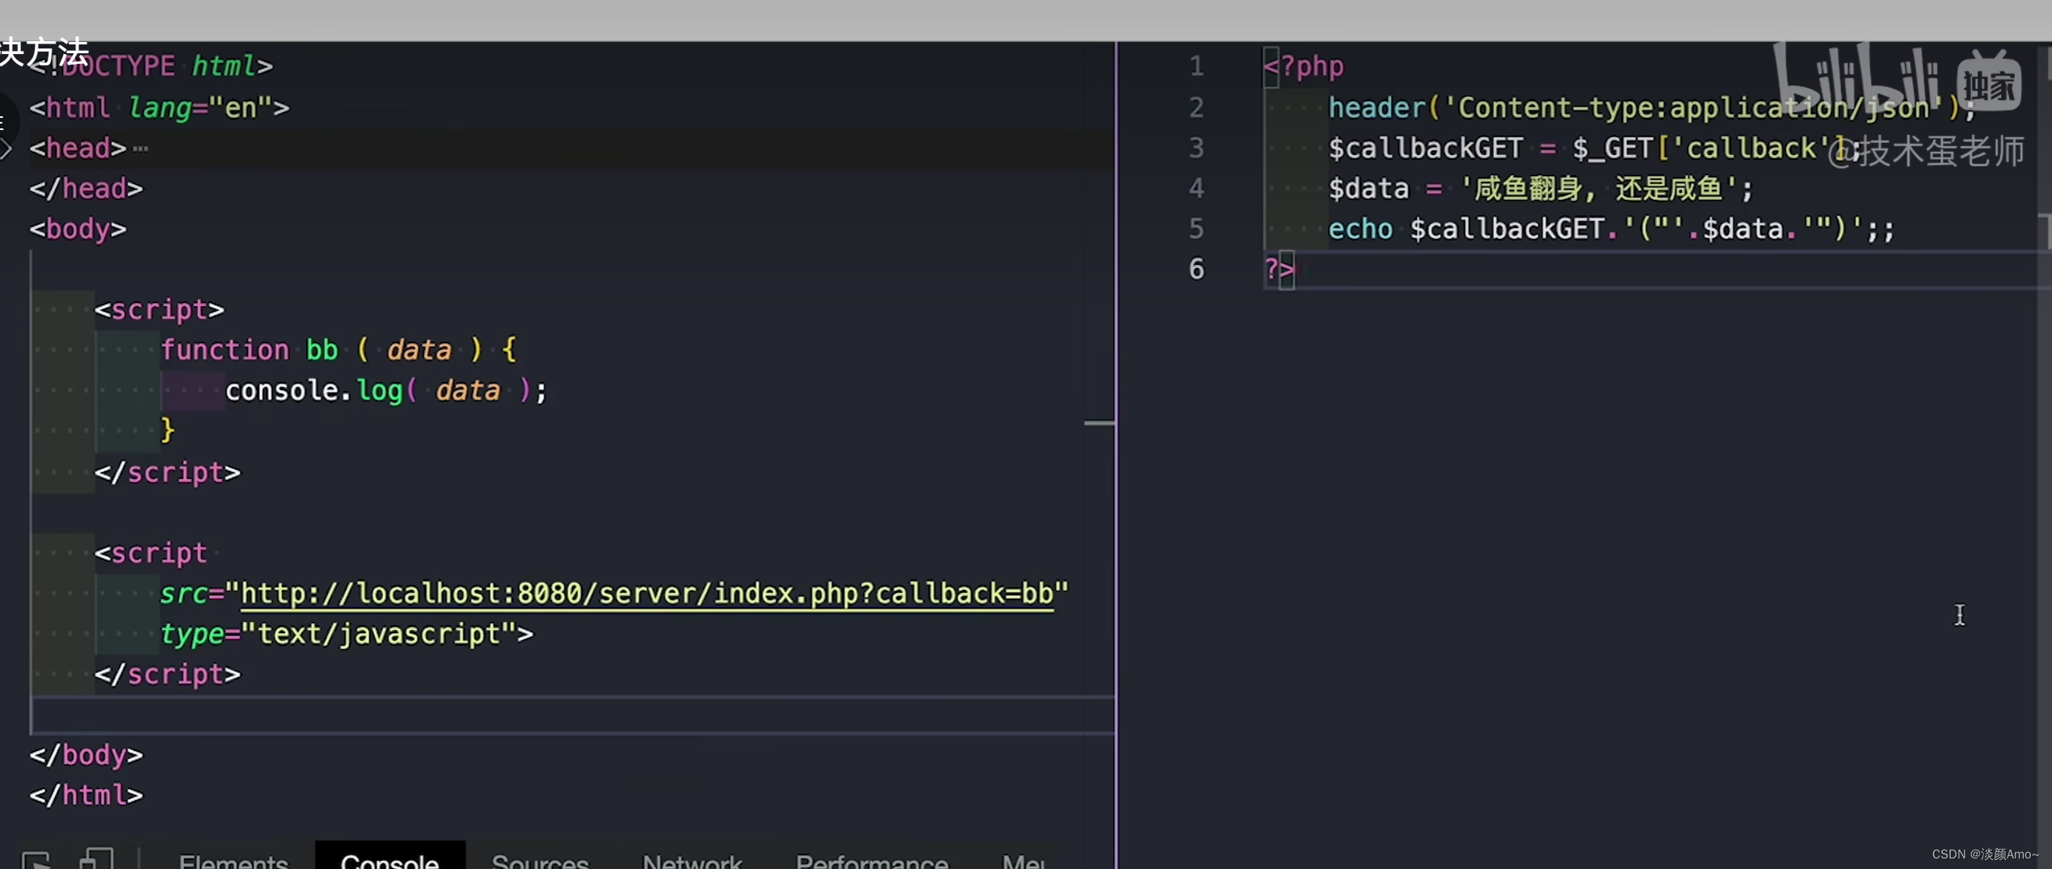Click the minimap marker in HTML editor
The width and height of the screenshot is (2052, 869).
[1099, 422]
